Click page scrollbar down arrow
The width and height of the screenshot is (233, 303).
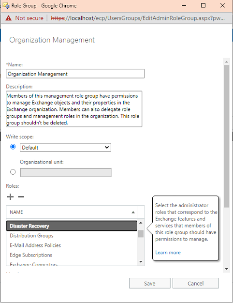(226, 269)
